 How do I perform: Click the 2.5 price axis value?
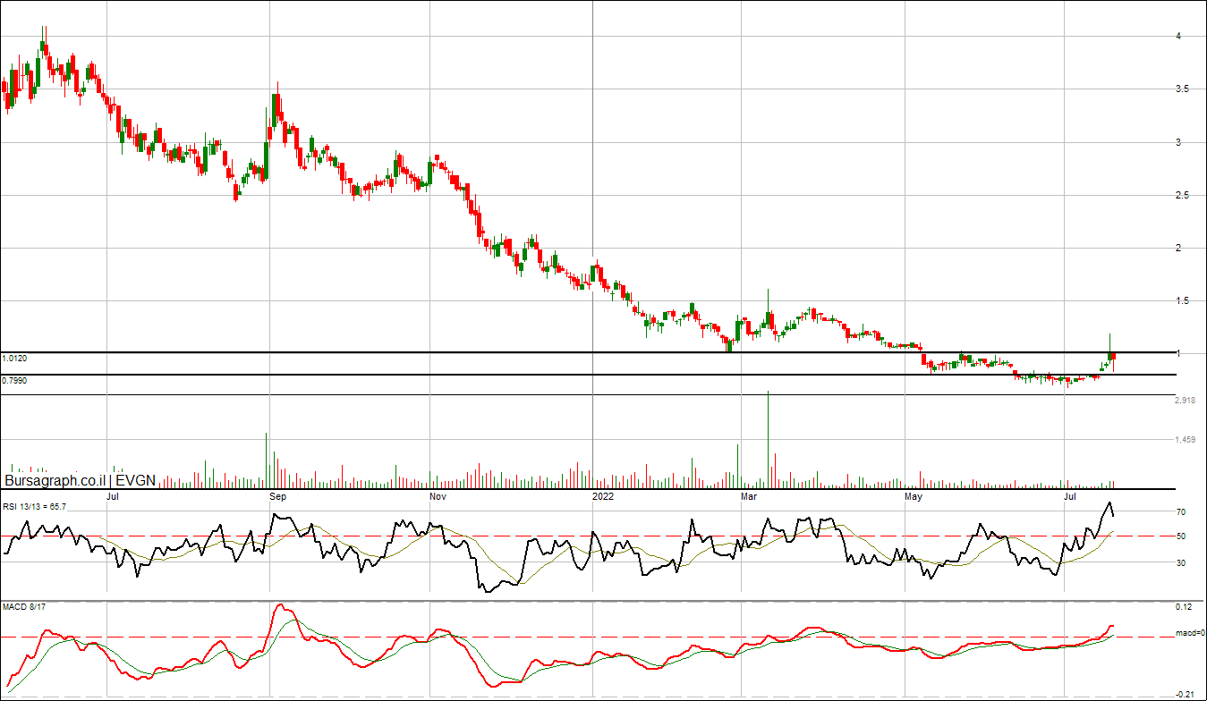(x=1185, y=195)
